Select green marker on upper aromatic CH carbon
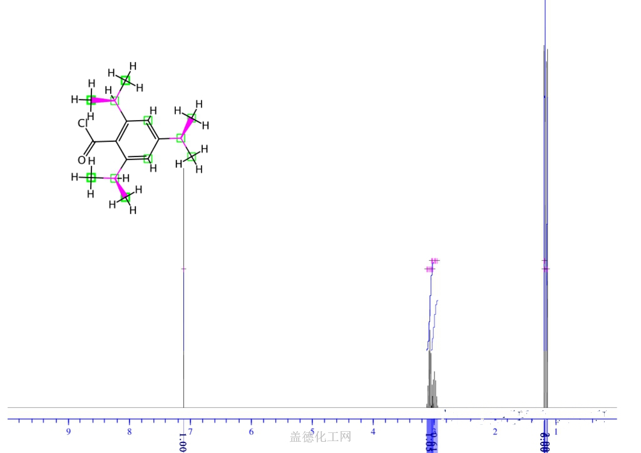Image resolution: width=641 pixels, height=453 pixels. (x=148, y=120)
